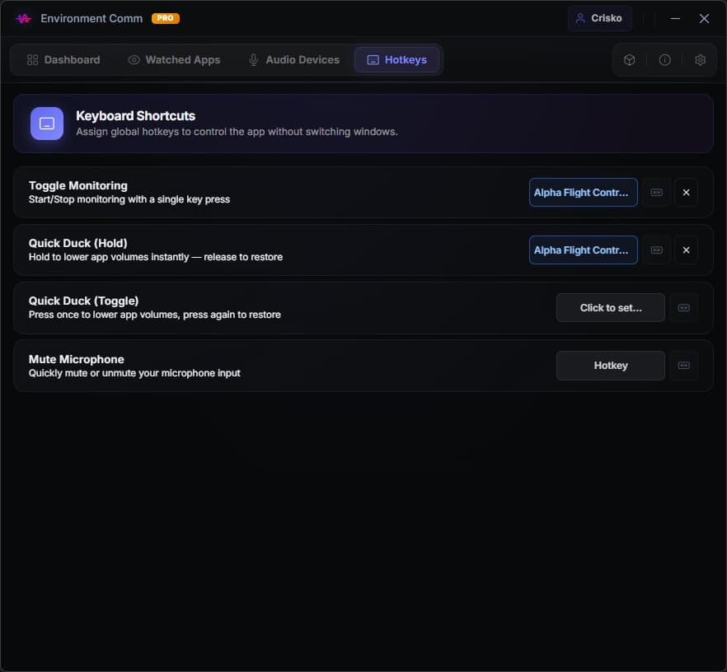This screenshot has width=727, height=672.
Task: Click the purple Keyboard Shortcuts icon
Action: (47, 124)
